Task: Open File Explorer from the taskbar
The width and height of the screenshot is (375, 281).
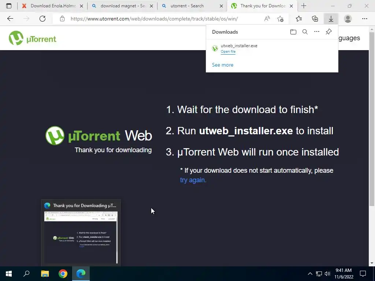Action: tap(45, 274)
